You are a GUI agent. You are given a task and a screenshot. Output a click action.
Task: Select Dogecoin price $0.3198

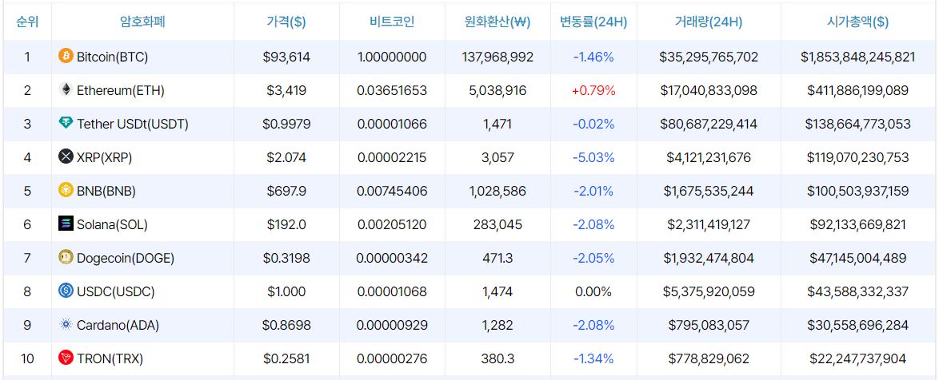pyautogui.click(x=286, y=258)
